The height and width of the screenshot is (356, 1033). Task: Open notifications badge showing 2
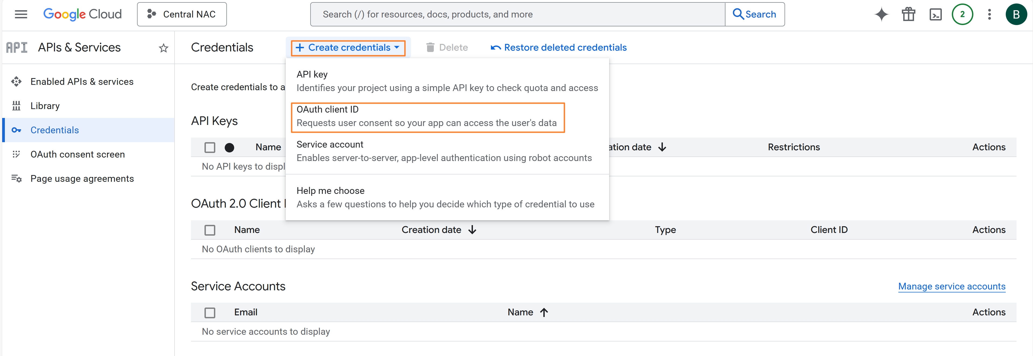(x=962, y=15)
